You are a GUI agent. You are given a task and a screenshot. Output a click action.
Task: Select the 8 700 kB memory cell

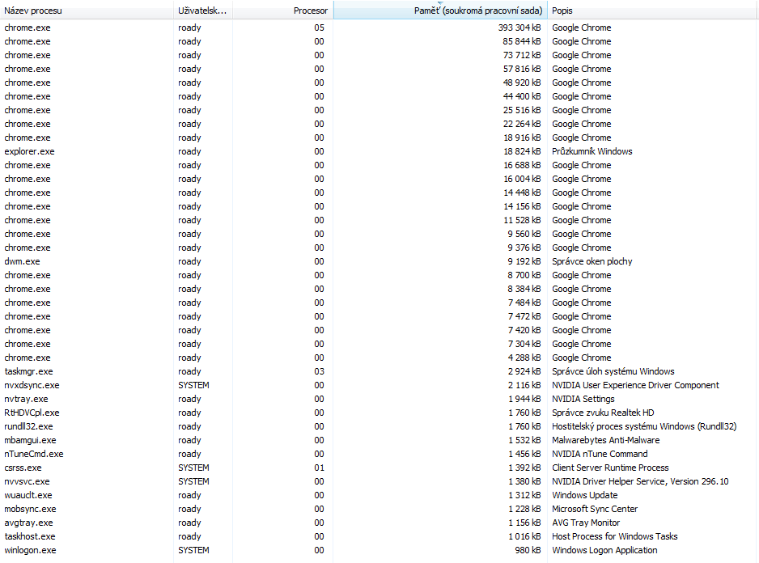click(524, 275)
